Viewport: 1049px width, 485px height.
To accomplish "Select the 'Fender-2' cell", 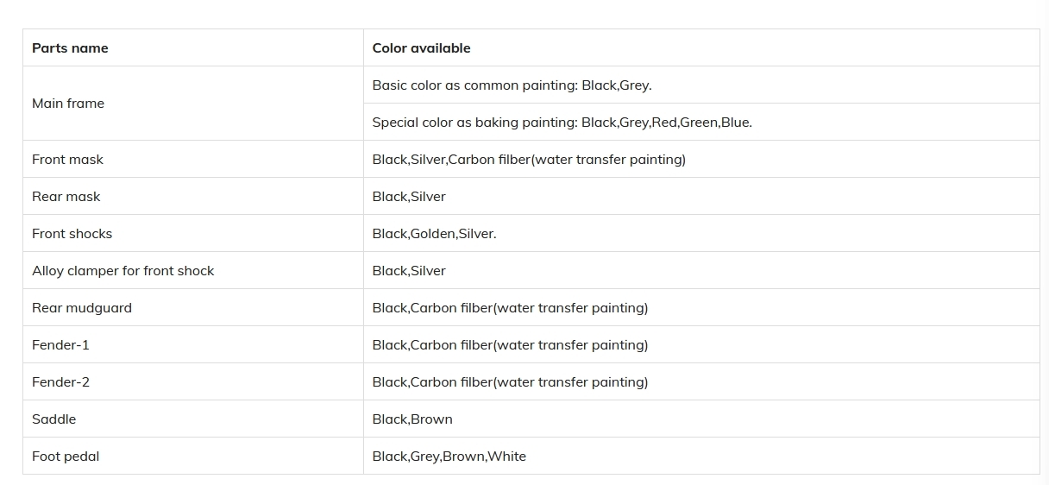I will point(193,382).
